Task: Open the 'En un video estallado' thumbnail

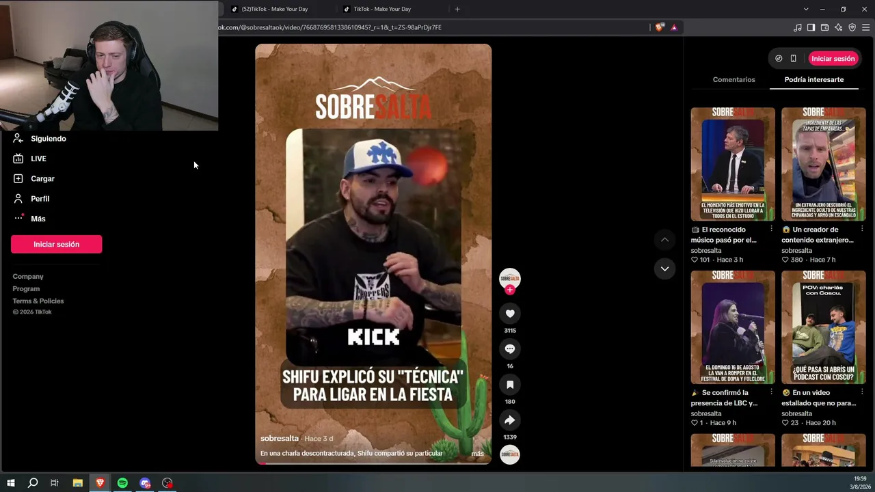Action: 824,327
